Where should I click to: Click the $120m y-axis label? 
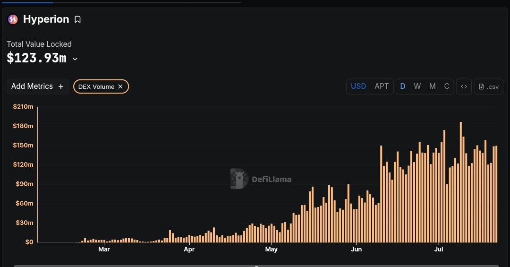pyautogui.click(x=23, y=164)
